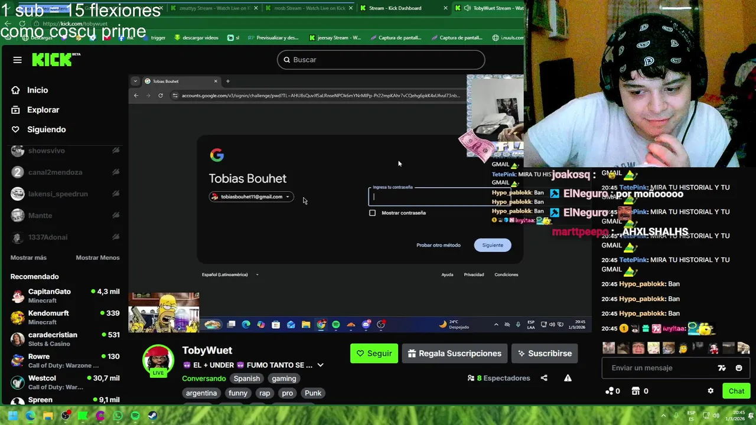756x425 pixels.
Task: Switch to rrosb Stream browser tab
Action: pos(309,8)
